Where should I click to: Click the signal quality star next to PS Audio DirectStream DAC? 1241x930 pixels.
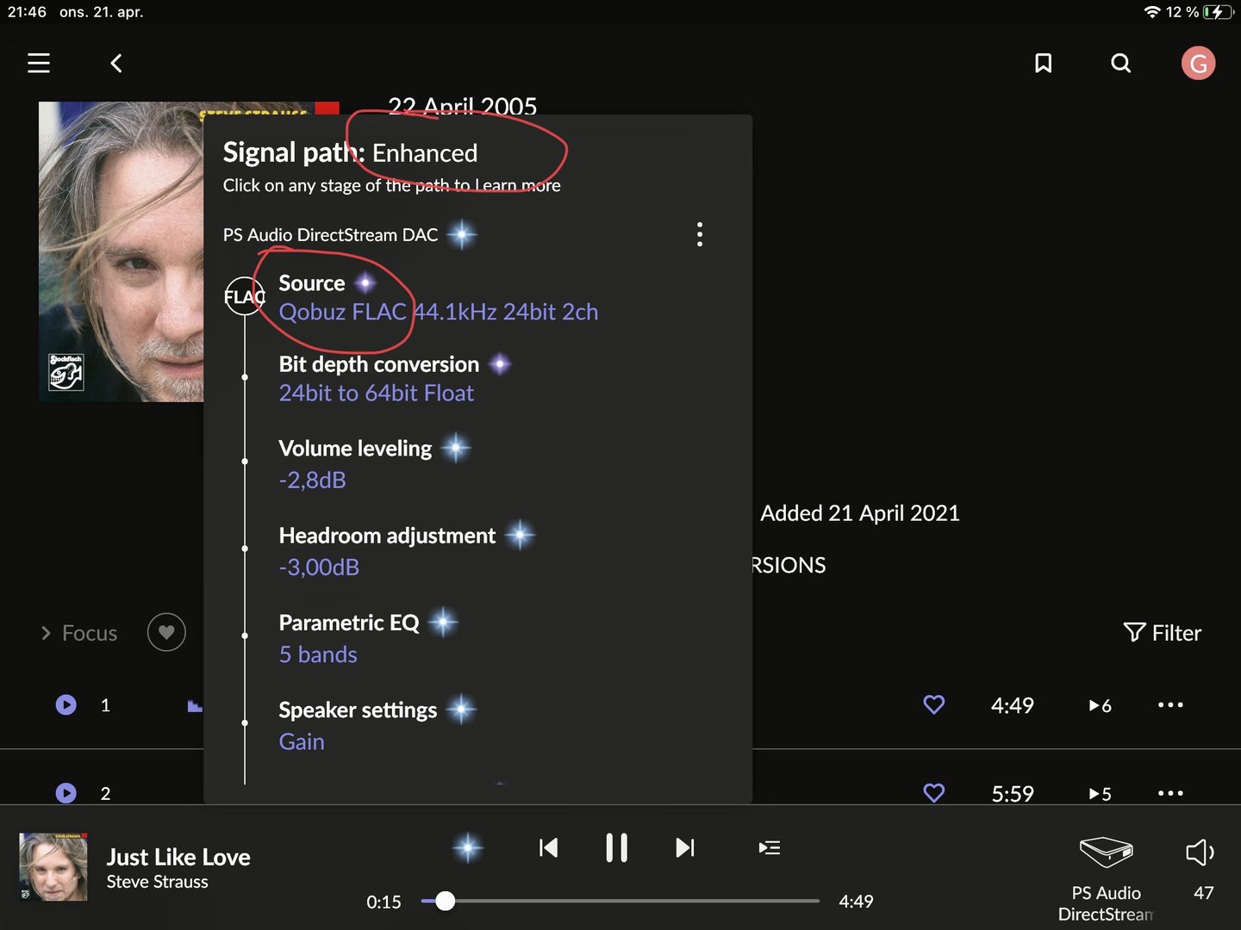(462, 234)
